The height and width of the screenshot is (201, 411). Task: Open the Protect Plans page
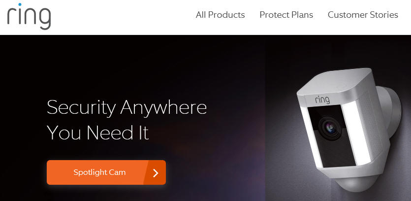click(286, 15)
